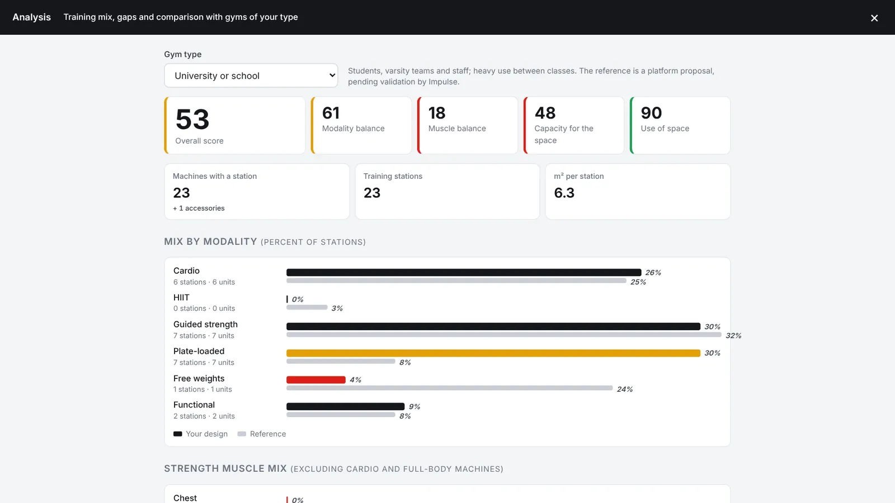
Task: Click the Free weights reference bar 24%
Action: tap(450, 388)
